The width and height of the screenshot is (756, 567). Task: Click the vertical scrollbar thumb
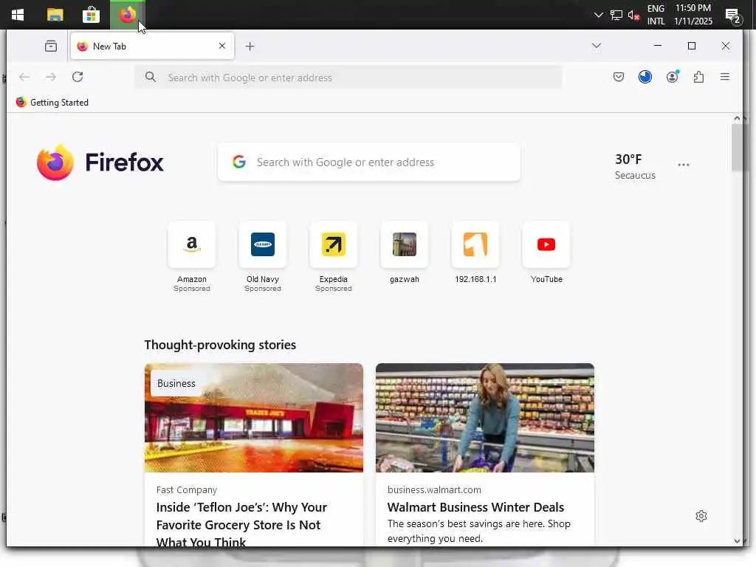click(737, 148)
